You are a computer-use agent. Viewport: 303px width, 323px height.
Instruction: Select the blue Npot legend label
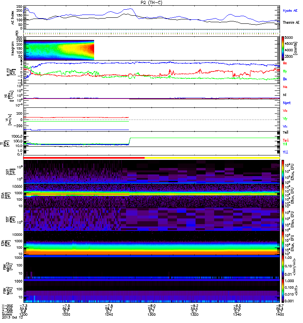click(x=286, y=103)
